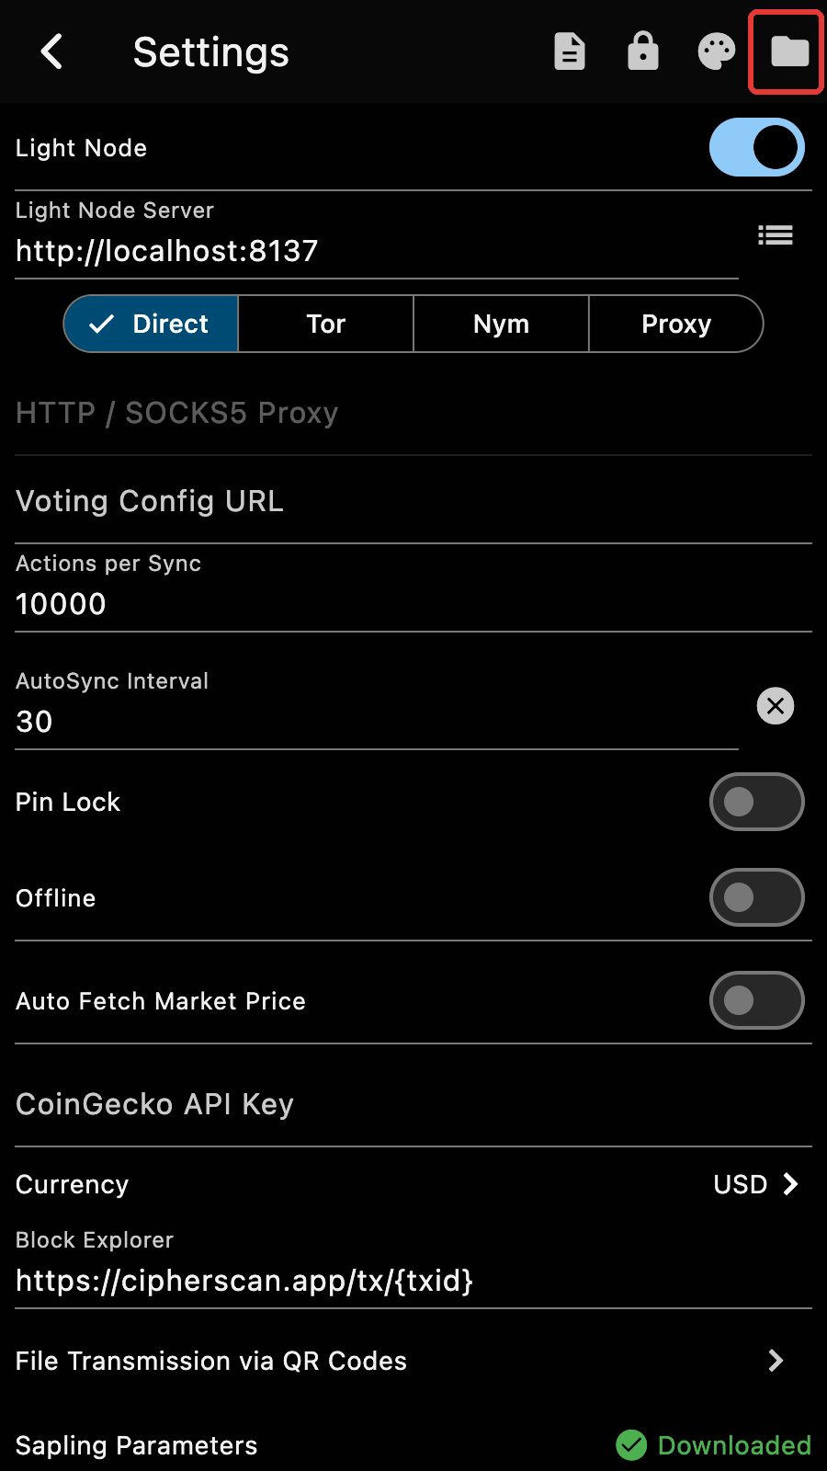Click the green Sapling Parameters checkmark icon

pos(631,1445)
